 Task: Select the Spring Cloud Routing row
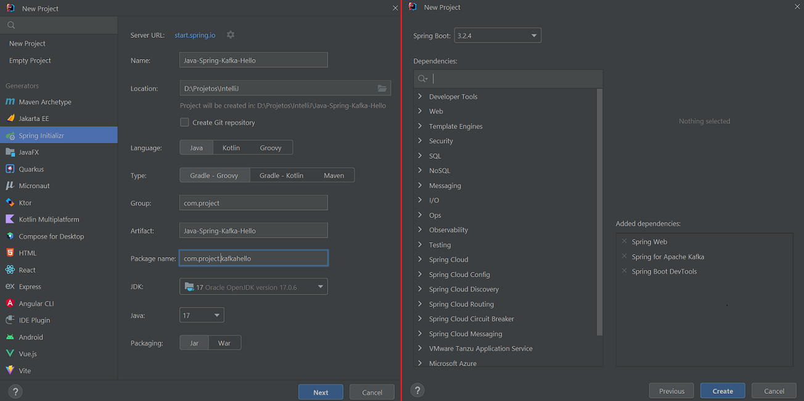[x=506, y=304]
